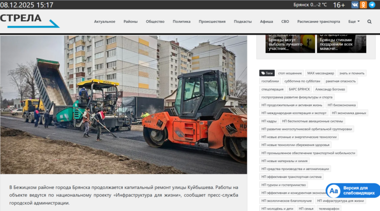Open the Брянцы стихами поздравили news thumbnail
Screen dimensions: 380x211
click(341, 43)
